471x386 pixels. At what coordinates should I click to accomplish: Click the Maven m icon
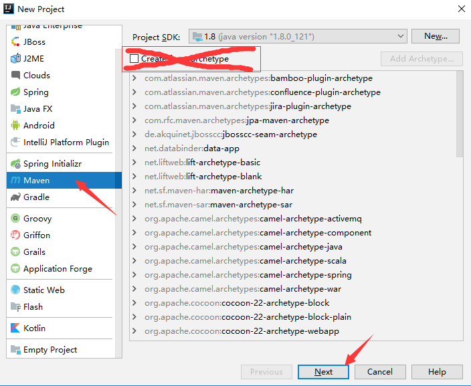(x=15, y=180)
